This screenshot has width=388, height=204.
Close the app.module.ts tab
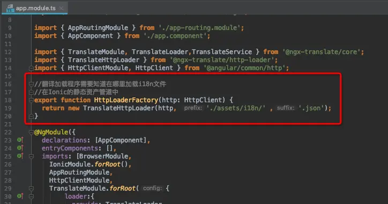click(62, 8)
